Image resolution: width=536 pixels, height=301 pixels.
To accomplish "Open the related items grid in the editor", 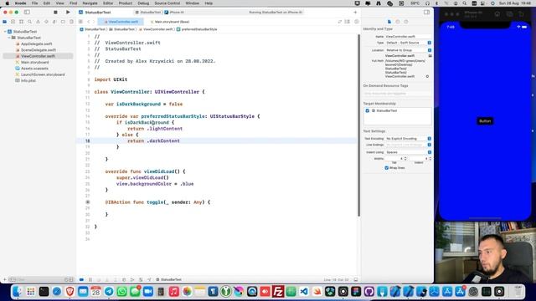I will click(x=80, y=22).
